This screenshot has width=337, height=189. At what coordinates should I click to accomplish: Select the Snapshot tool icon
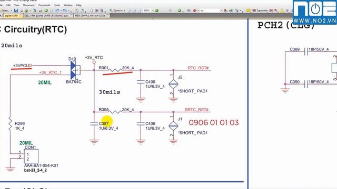tap(97, 10)
